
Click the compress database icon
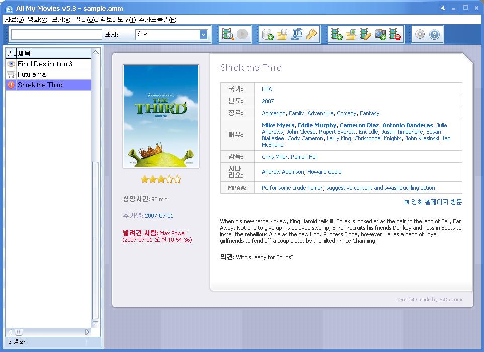tap(297, 34)
